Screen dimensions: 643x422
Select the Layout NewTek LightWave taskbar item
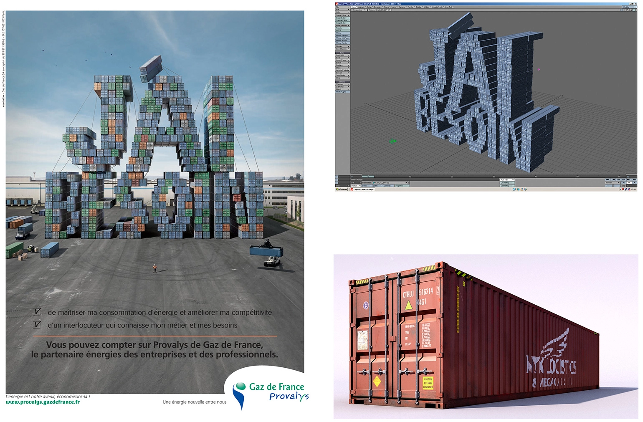pyautogui.click(x=362, y=189)
